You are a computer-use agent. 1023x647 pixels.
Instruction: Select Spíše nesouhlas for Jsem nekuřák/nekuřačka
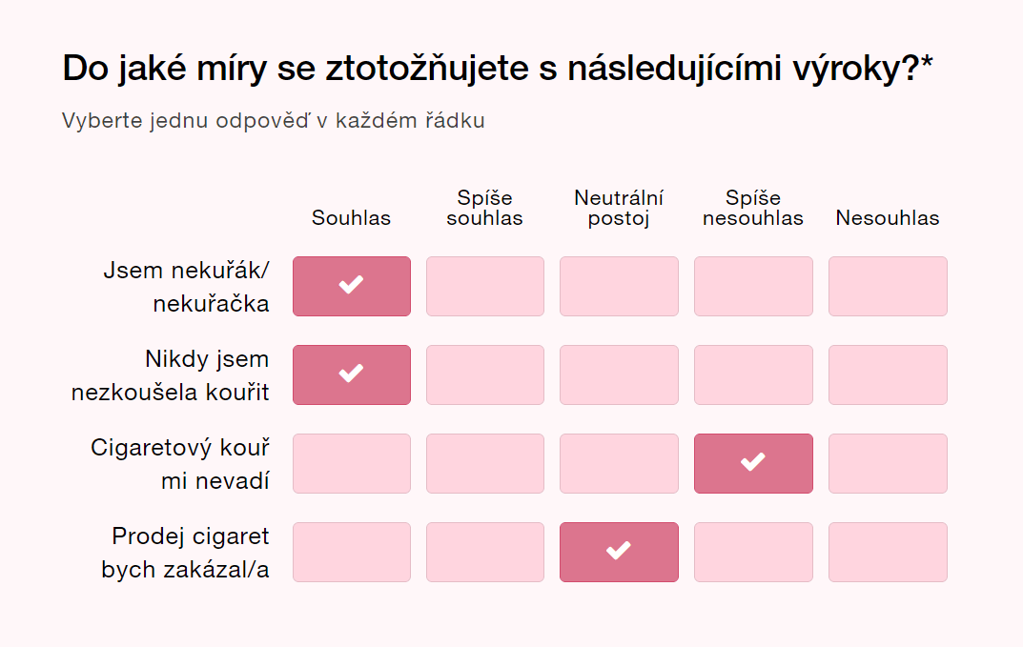click(x=753, y=286)
